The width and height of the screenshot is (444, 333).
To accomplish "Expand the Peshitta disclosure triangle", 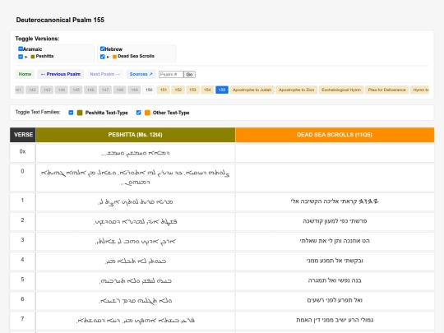I will 26,57.
